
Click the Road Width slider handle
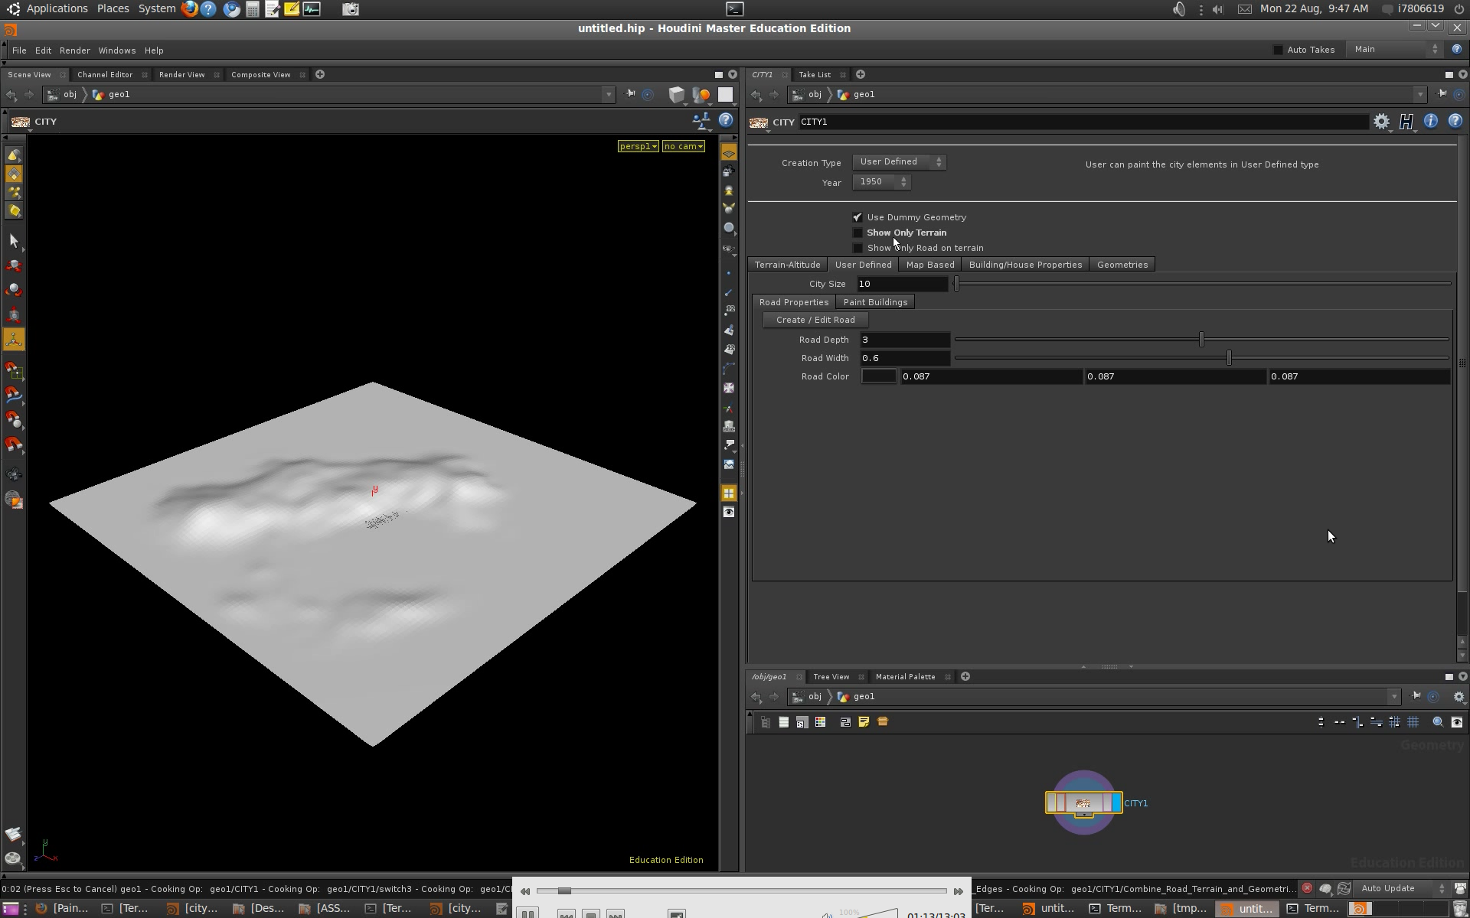[x=1229, y=357]
